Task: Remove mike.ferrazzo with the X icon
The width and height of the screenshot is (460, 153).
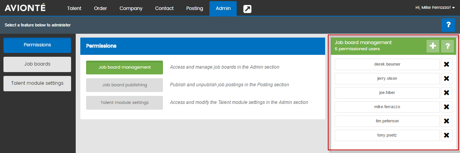Action: click(447, 107)
